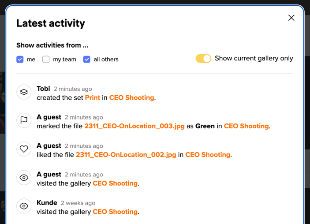Click the heart icon for liked file
This screenshot has height=224, width=310.
click(24, 149)
